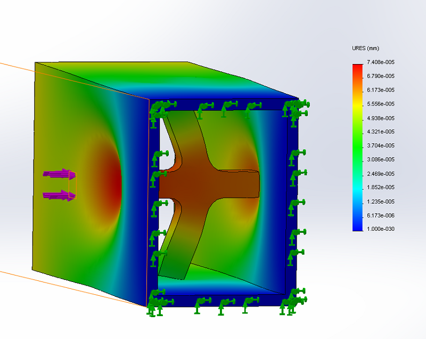The image size is (426, 339).
Task: Select the legend value 5.556e-005
Action: pos(380,104)
